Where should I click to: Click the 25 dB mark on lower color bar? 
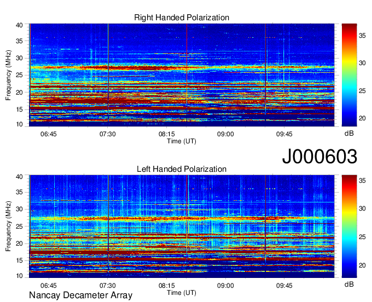pos(362,237)
